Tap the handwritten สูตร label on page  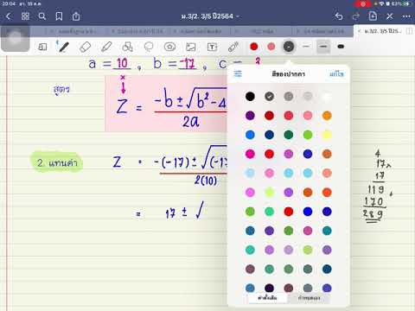click(x=61, y=90)
